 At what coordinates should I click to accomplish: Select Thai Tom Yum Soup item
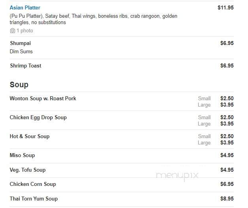click(34, 199)
